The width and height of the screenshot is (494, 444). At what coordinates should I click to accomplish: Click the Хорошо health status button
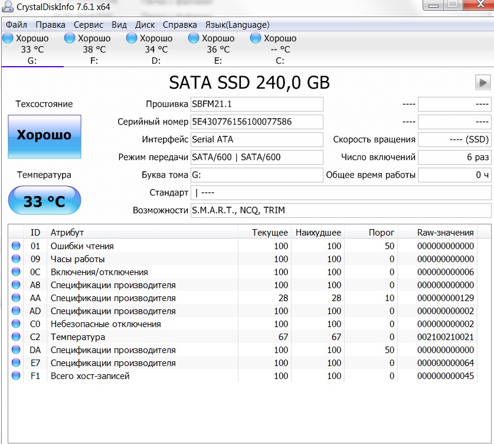point(44,136)
